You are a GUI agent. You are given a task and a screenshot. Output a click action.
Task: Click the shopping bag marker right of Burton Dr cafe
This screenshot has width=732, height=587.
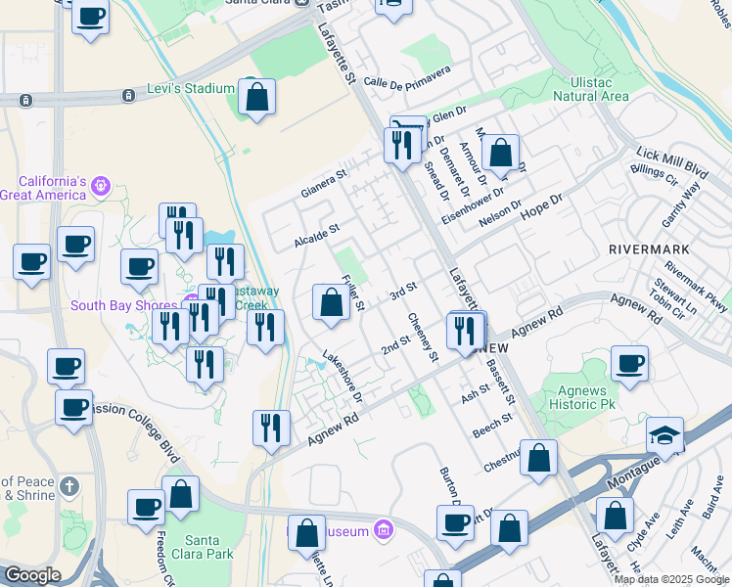[509, 528]
